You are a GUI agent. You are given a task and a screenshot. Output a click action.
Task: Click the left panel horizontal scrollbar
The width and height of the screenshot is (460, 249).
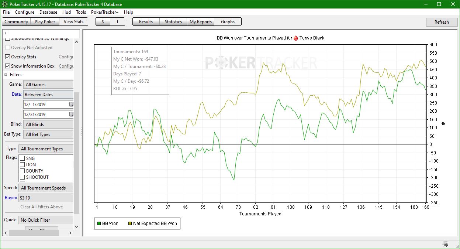(34, 233)
